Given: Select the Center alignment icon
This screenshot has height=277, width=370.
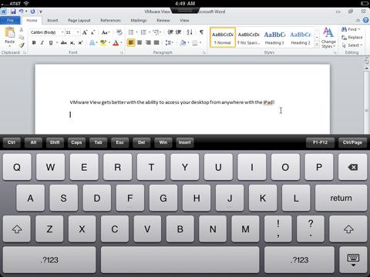Looking at the screenshot, I should [140, 42].
